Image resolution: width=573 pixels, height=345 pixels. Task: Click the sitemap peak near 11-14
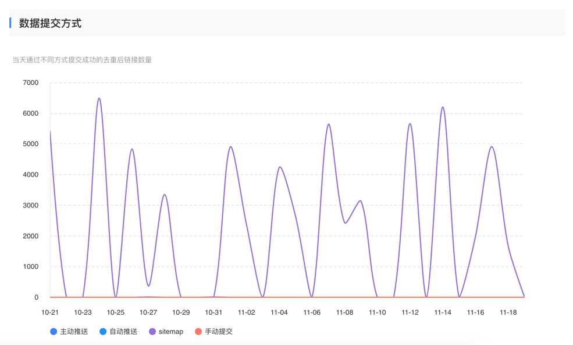[x=443, y=107]
